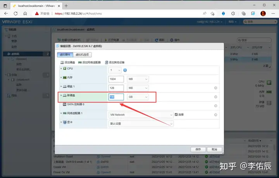Close the localhost.localdomain browser tab
This screenshot has width=279, height=178.
pyautogui.click(x=59, y=6)
